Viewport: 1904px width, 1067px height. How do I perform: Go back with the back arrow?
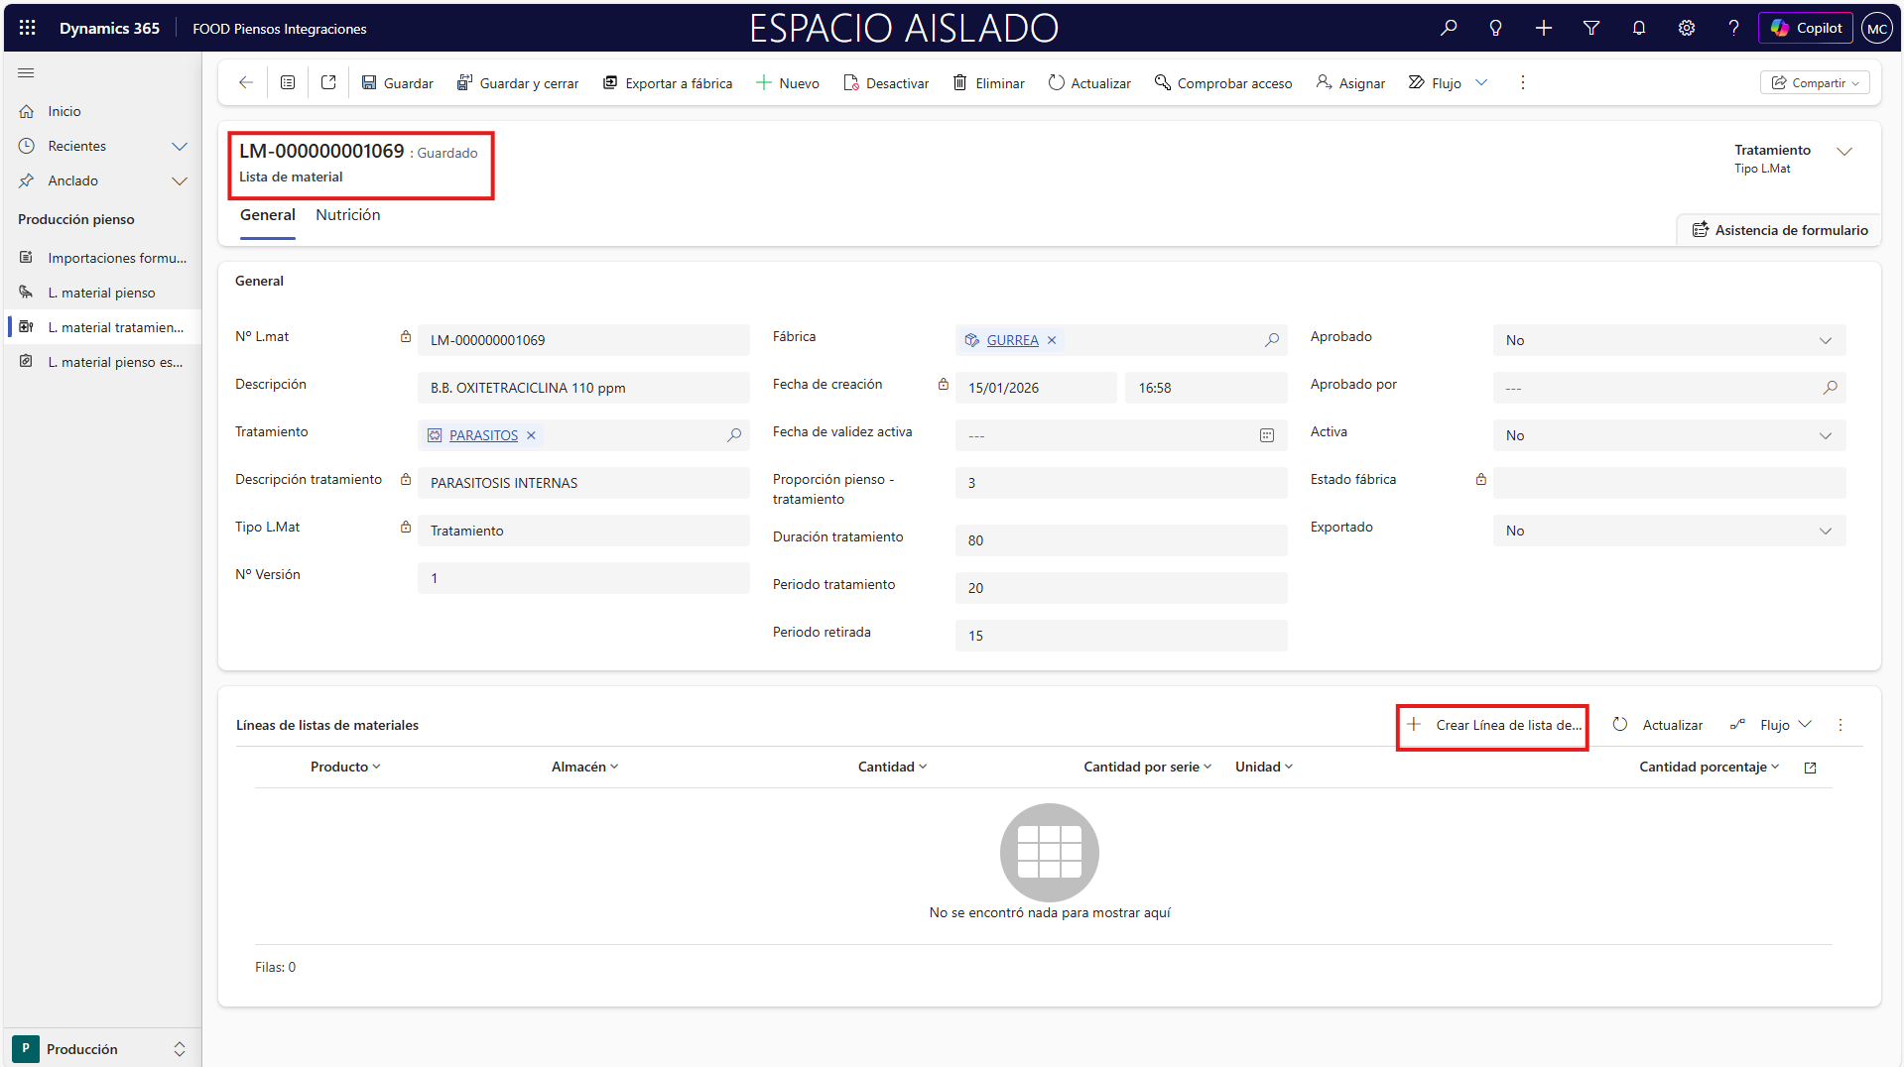246,83
